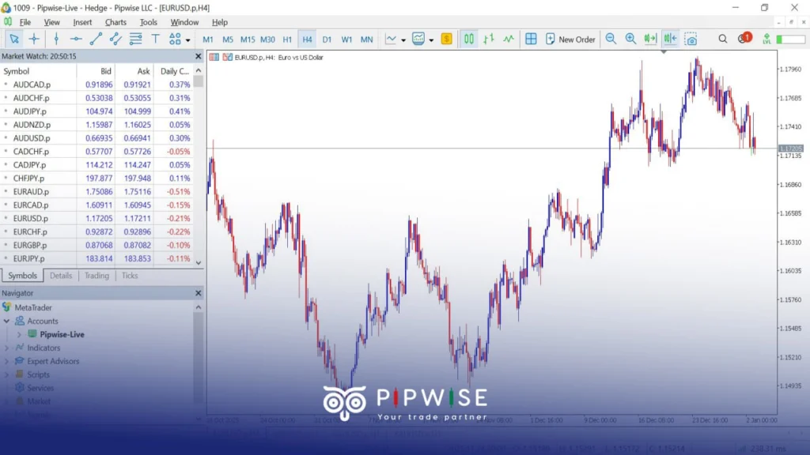
Task: Collapse the Accounts tree node
Action: coord(6,321)
